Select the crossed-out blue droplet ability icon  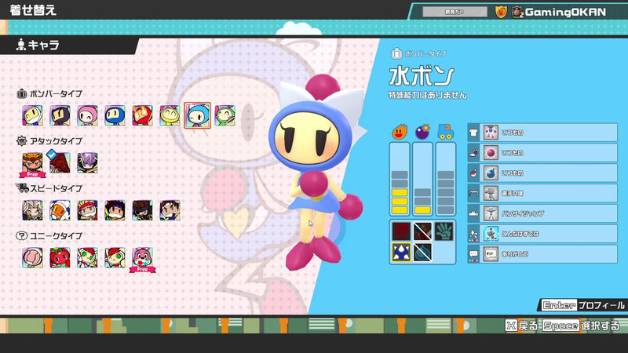coord(422,253)
